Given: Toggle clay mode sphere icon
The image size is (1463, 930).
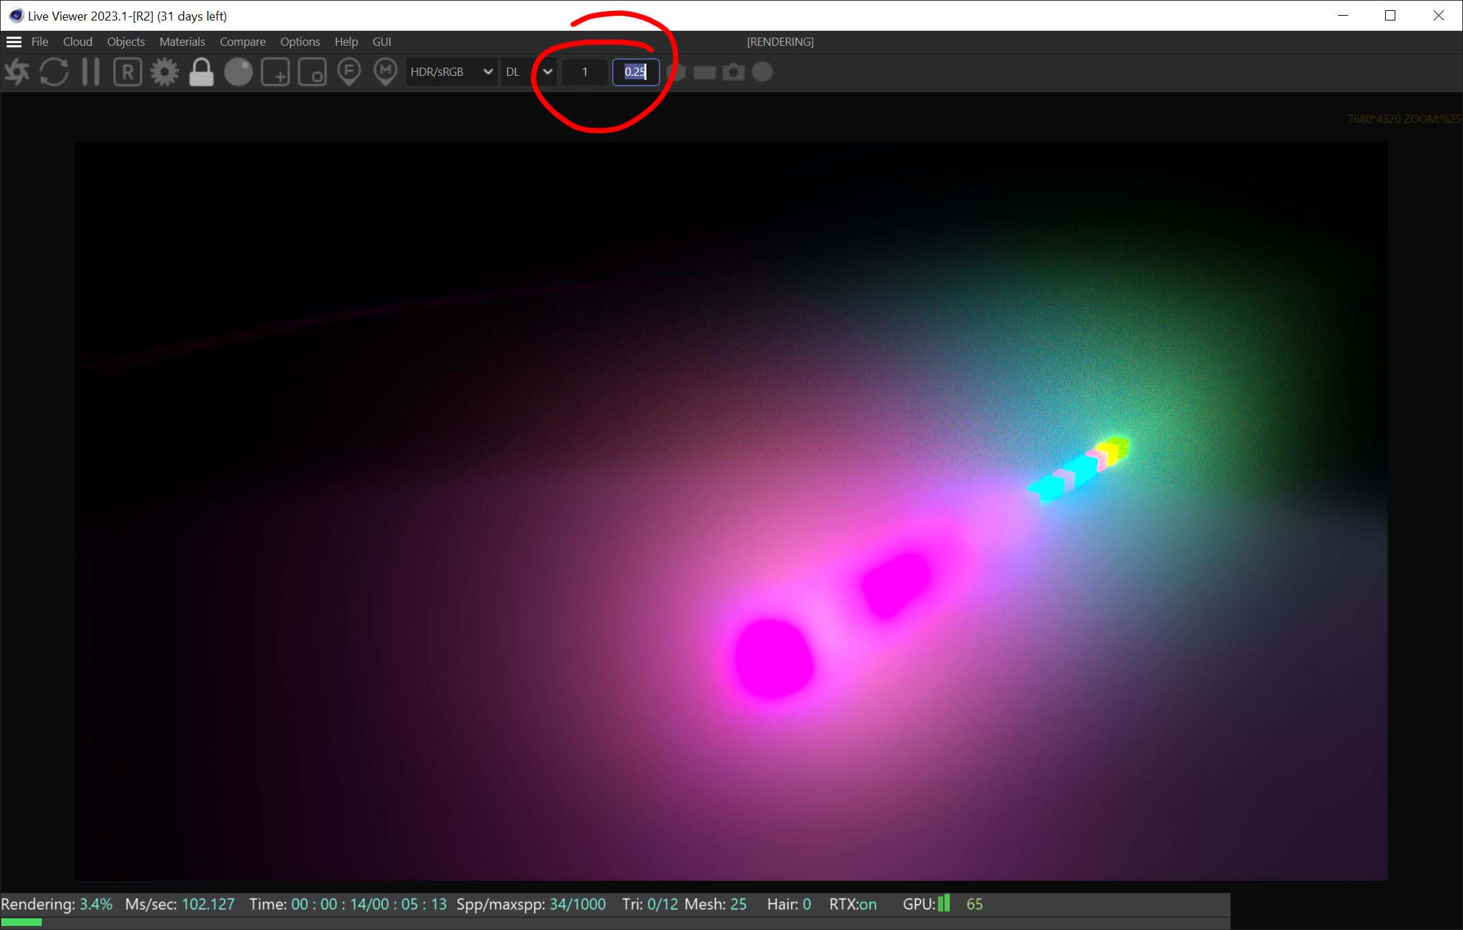Looking at the screenshot, I should coord(238,72).
